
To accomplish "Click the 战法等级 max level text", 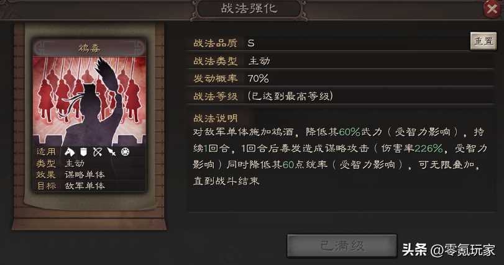I will 290,96.
